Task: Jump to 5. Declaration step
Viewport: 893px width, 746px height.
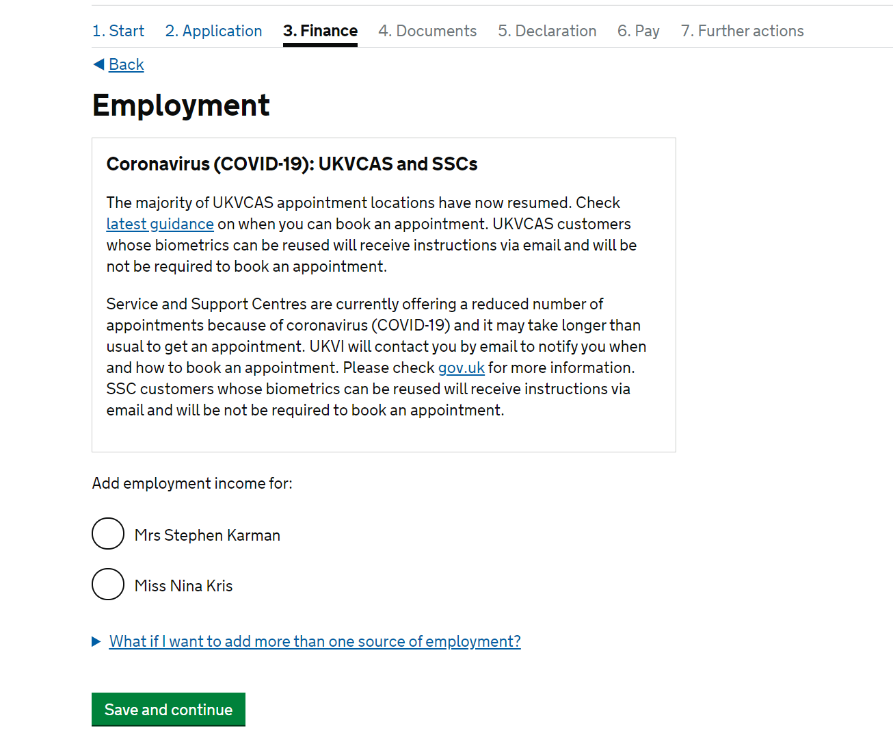Action: click(x=547, y=31)
